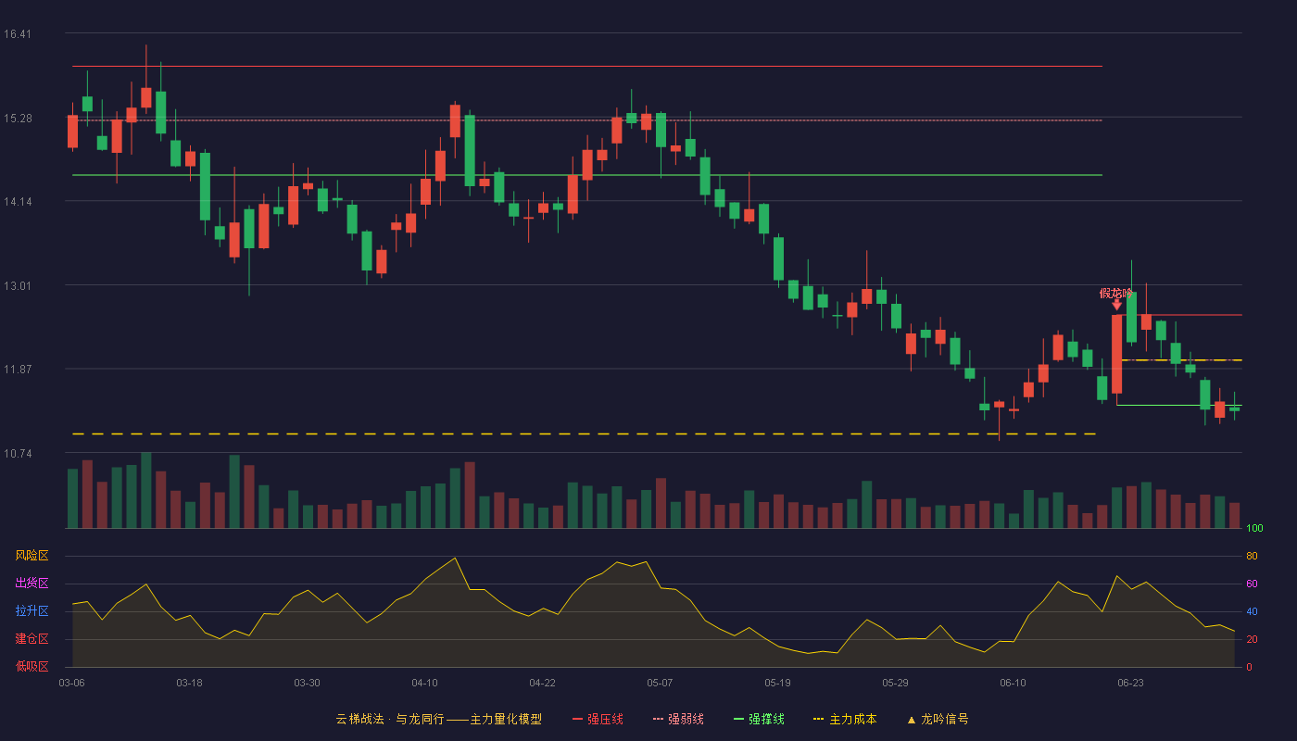The width and height of the screenshot is (1297, 741).
Task: Toggle the 强撑线 legend series
Action: click(x=759, y=719)
